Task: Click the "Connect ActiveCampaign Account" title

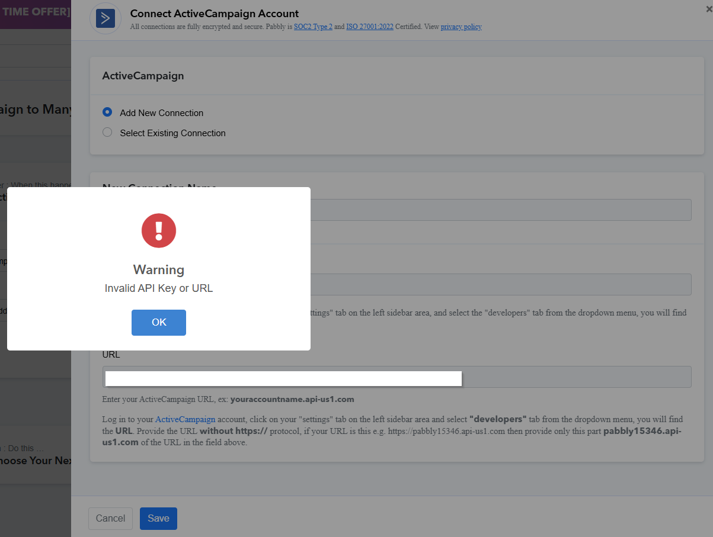Action: pyautogui.click(x=215, y=13)
